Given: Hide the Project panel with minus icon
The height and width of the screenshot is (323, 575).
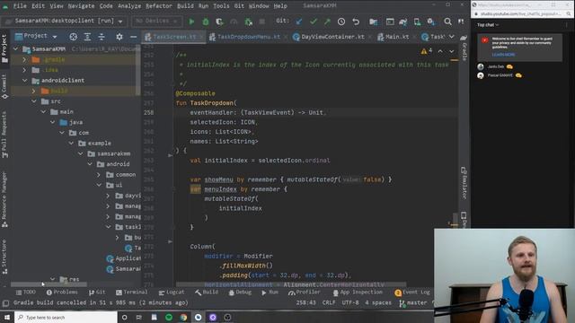Looking at the screenshot, I should pyautogui.click(x=134, y=37).
